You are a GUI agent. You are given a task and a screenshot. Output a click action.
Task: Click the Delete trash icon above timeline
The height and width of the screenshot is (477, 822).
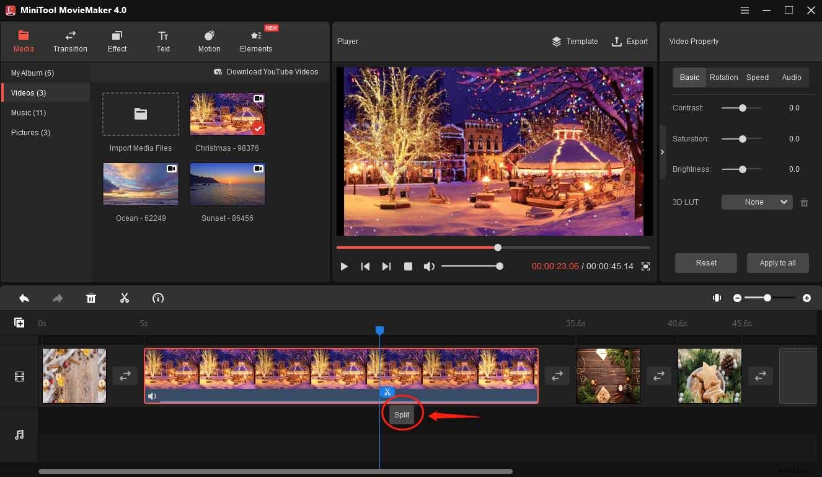tap(91, 298)
